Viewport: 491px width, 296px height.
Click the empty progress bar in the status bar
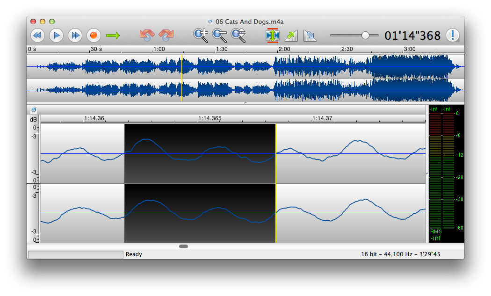coord(75,255)
